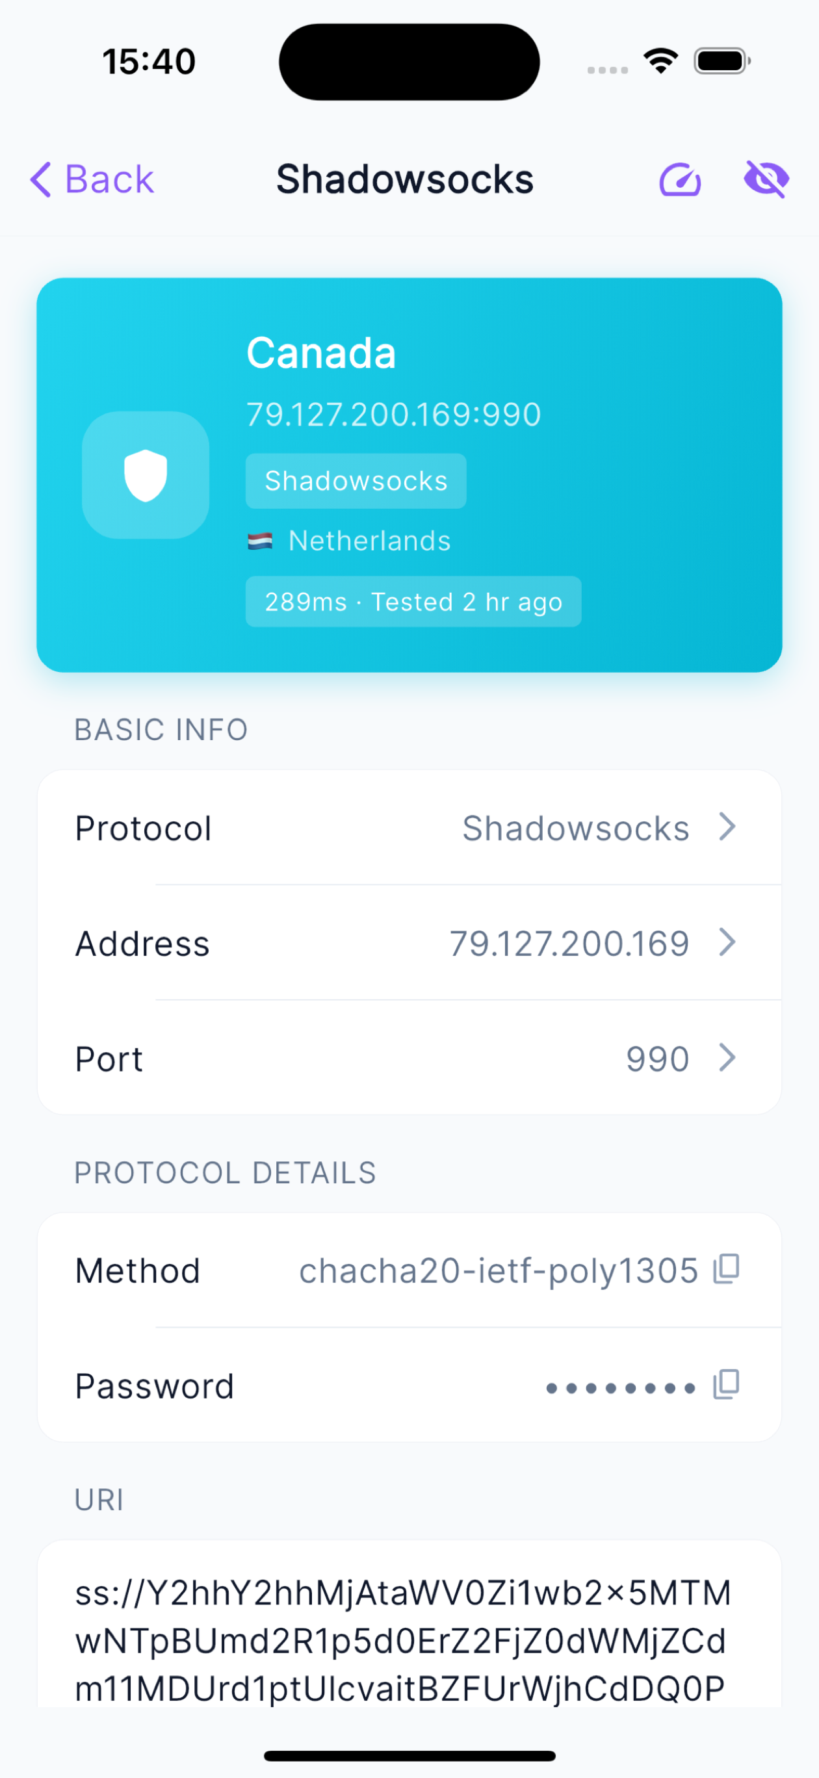Tap the speed test gauge icon
Screen dimensions: 819x1778
pyautogui.click(x=680, y=180)
